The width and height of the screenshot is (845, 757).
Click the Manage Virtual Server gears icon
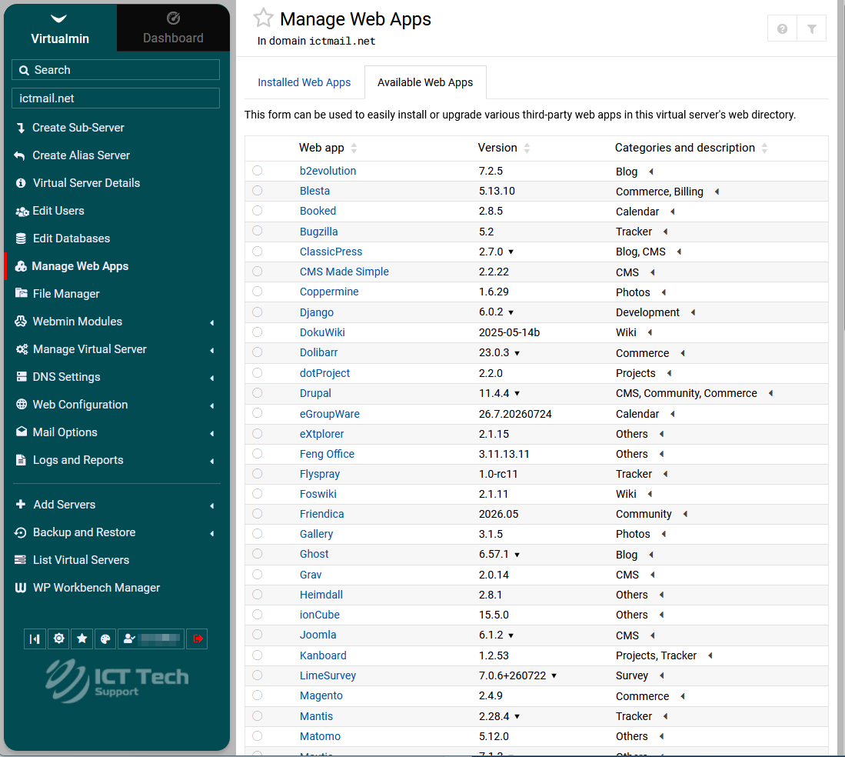tap(22, 349)
